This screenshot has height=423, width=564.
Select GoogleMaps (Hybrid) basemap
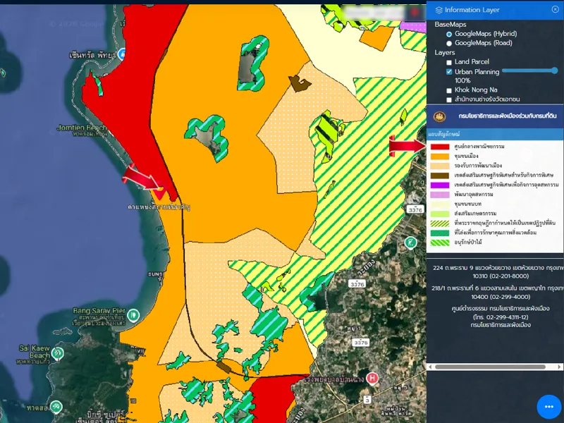[449, 34]
